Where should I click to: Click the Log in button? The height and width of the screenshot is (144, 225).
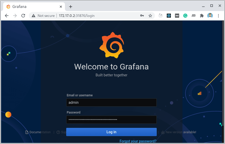coord(111,132)
